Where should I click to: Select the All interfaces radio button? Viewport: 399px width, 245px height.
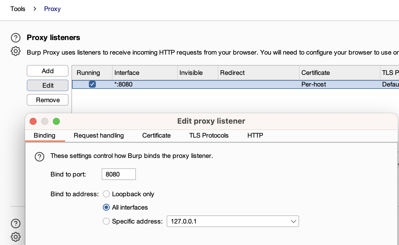point(106,207)
